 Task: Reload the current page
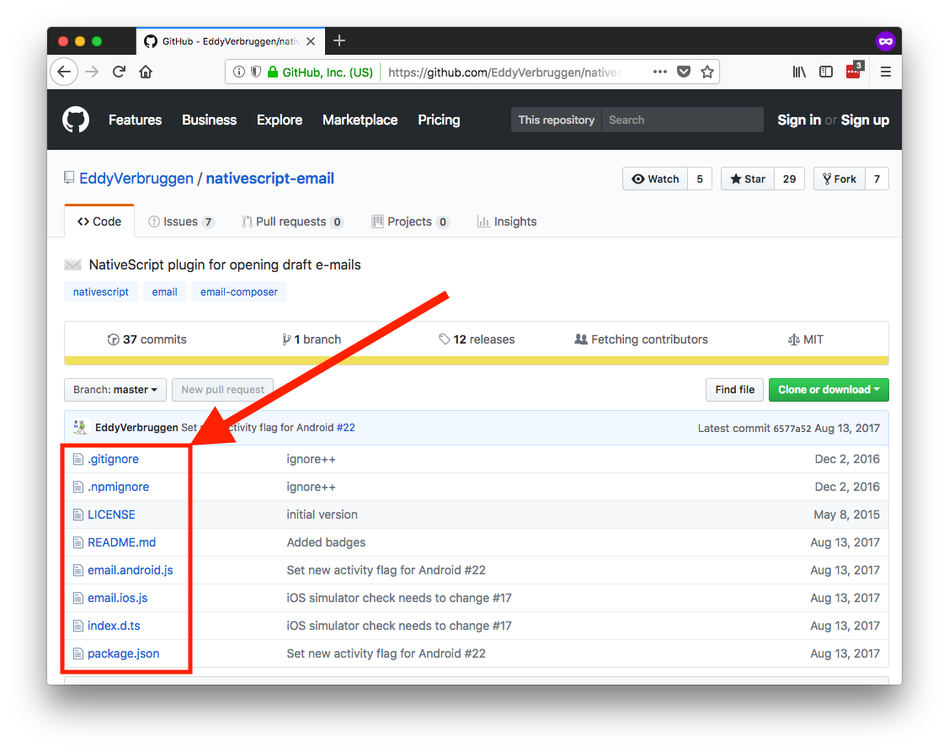coord(120,72)
